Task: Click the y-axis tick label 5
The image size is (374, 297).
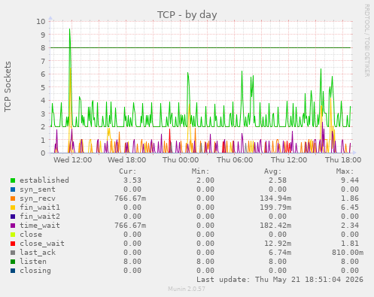Action: point(43,87)
